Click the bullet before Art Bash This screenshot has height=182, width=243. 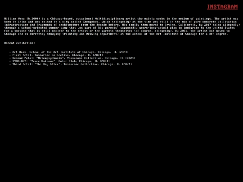pos(10,52)
